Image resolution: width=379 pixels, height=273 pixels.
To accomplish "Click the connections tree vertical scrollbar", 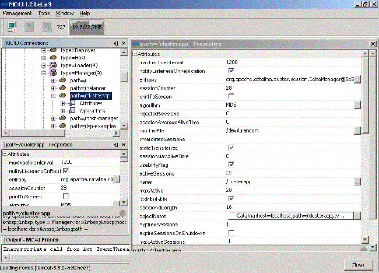I will point(124,87).
